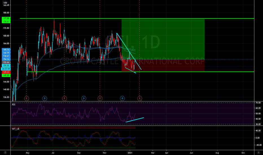Click the Sep label on time axis

pyautogui.click(x=79, y=153)
